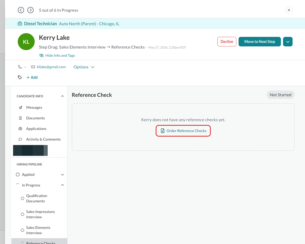Open Diesel Technician job link
The height and width of the screenshot is (244, 305).
point(41,24)
